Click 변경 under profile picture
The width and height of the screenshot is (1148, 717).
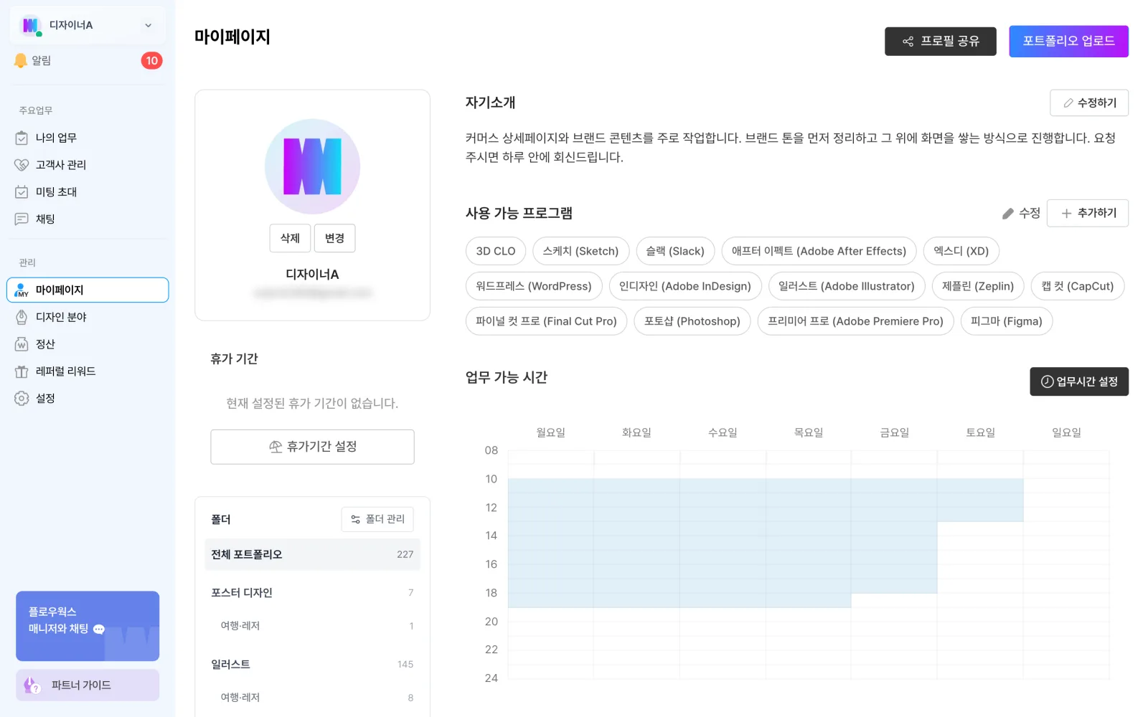[334, 238]
